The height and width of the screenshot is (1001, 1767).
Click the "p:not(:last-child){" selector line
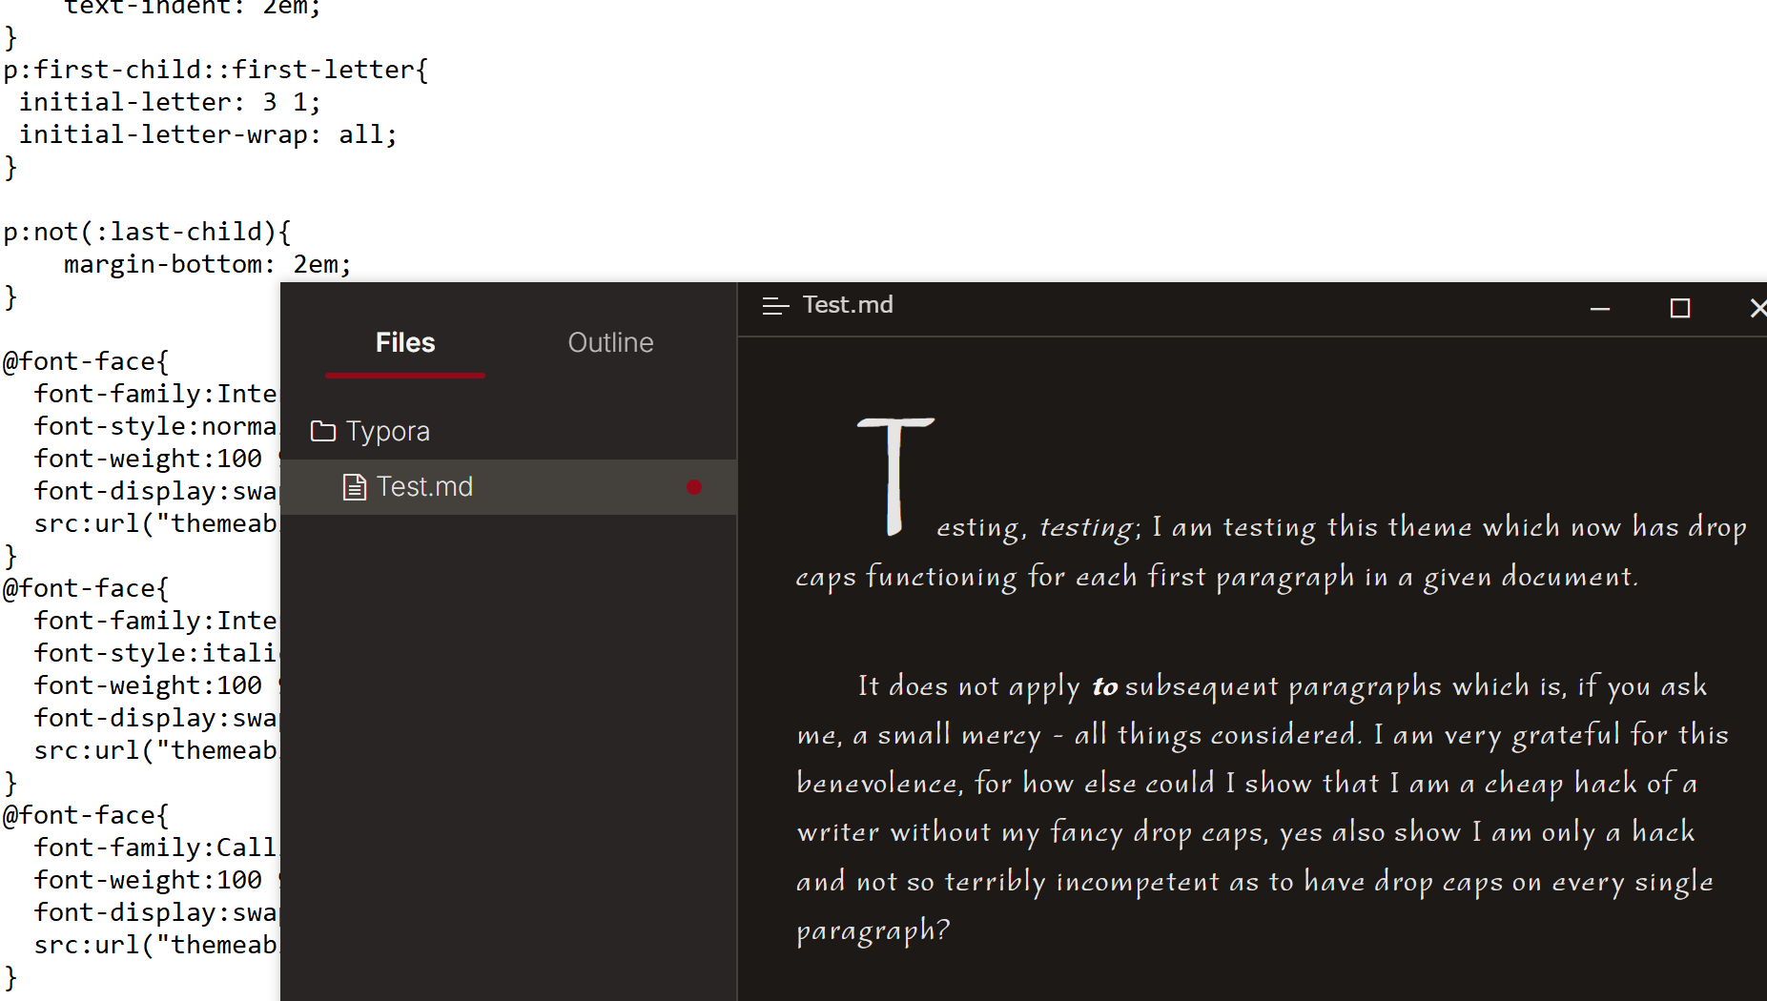tap(147, 233)
